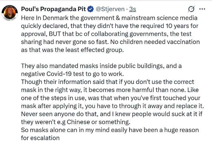Click the line 'Never seen anyone do that'
Viewport: 212px width, 146px height.
point(112,114)
